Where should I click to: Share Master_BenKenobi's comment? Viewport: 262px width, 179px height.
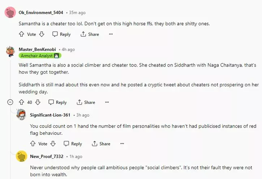coord(86,102)
